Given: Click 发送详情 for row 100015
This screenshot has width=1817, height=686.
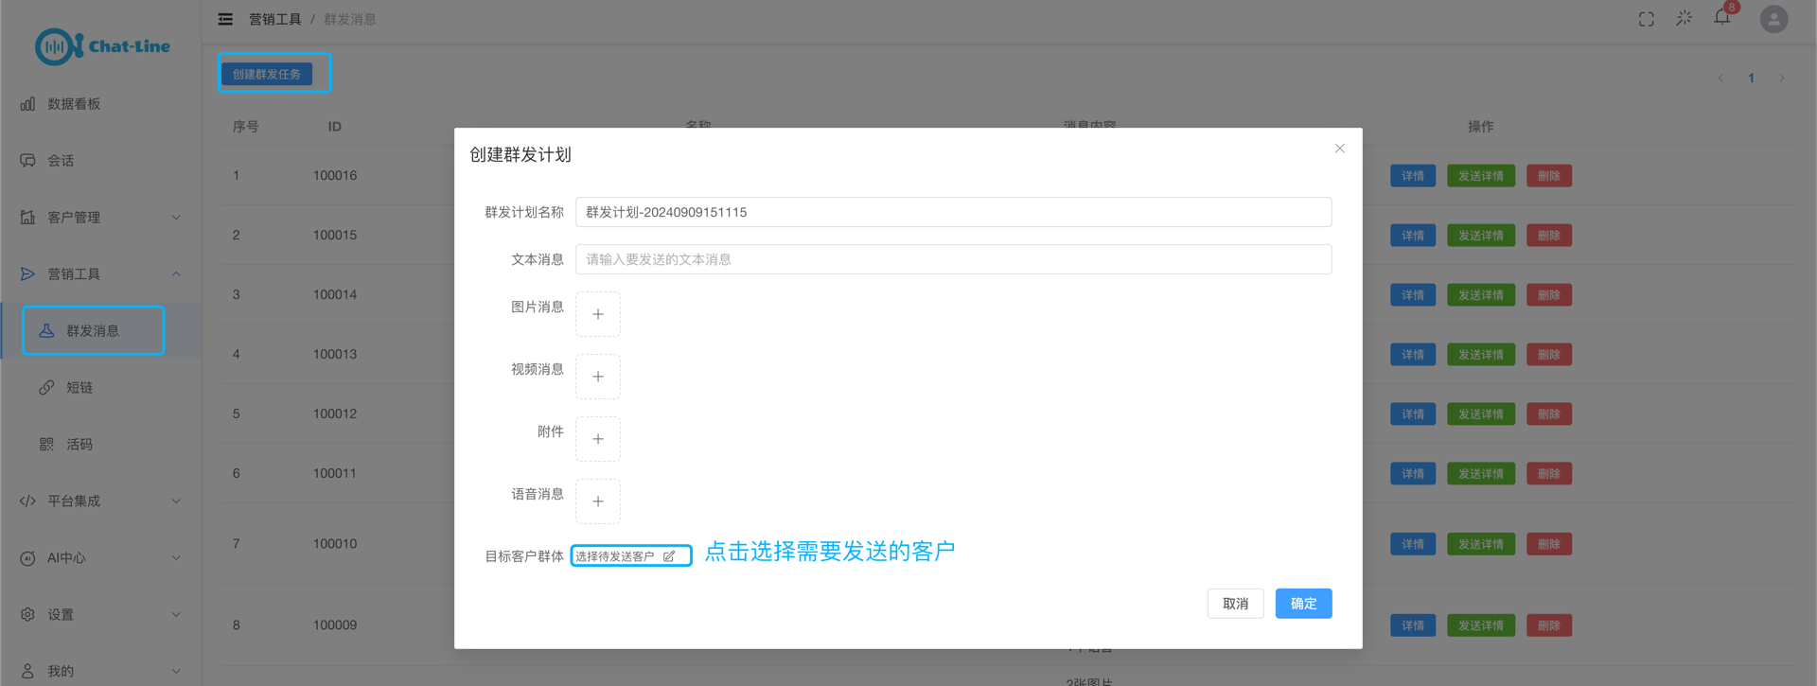Looking at the screenshot, I should click(1481, 236).
